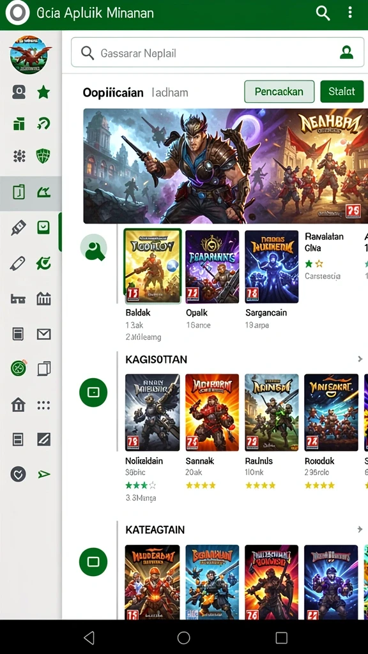Viewport: 368px width, 654px height.
Task: Click the account profile icon in the search field
Action: (x=346, y=52)
